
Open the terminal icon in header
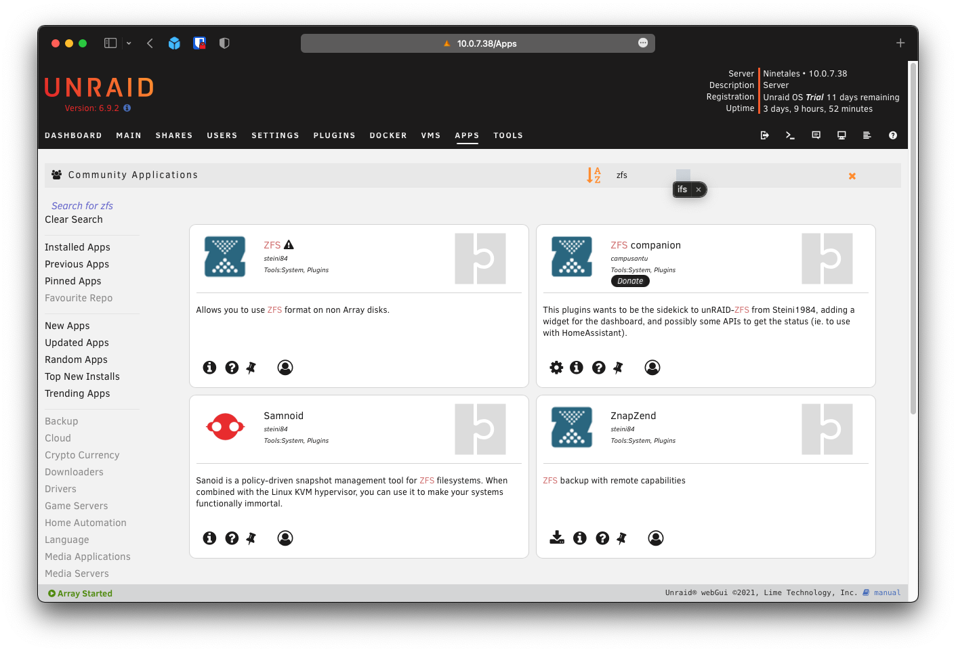(x=790, y=135)
